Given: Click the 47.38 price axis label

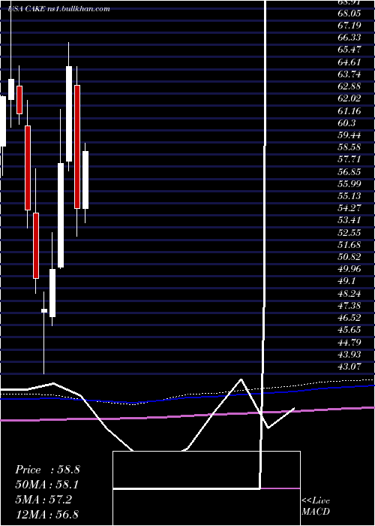Looking at the screenshot, I should [x=349, y=306].
